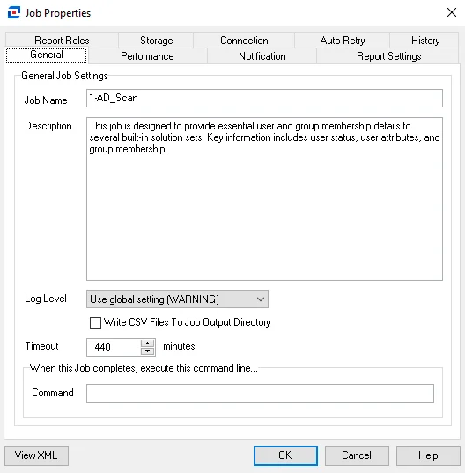Image resolution: width=465 pixels, height=473 pixels.
Task: Click the Command input field
Action: point(261,393)
